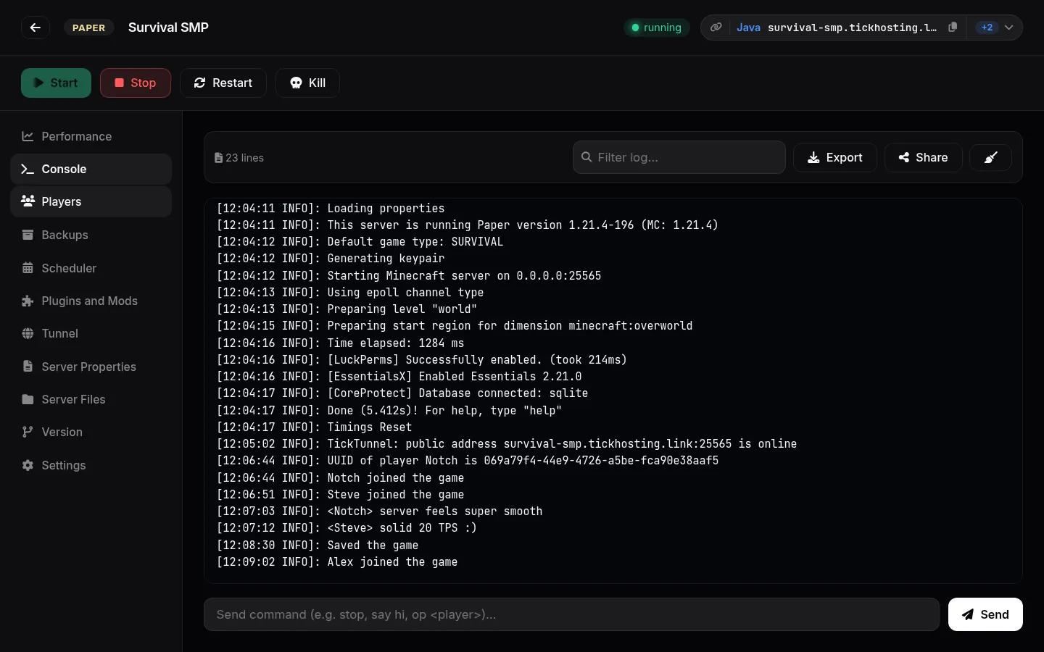Open the Players section

[91, 201]
